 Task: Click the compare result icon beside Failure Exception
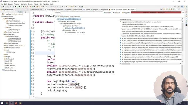pos(182,19)
